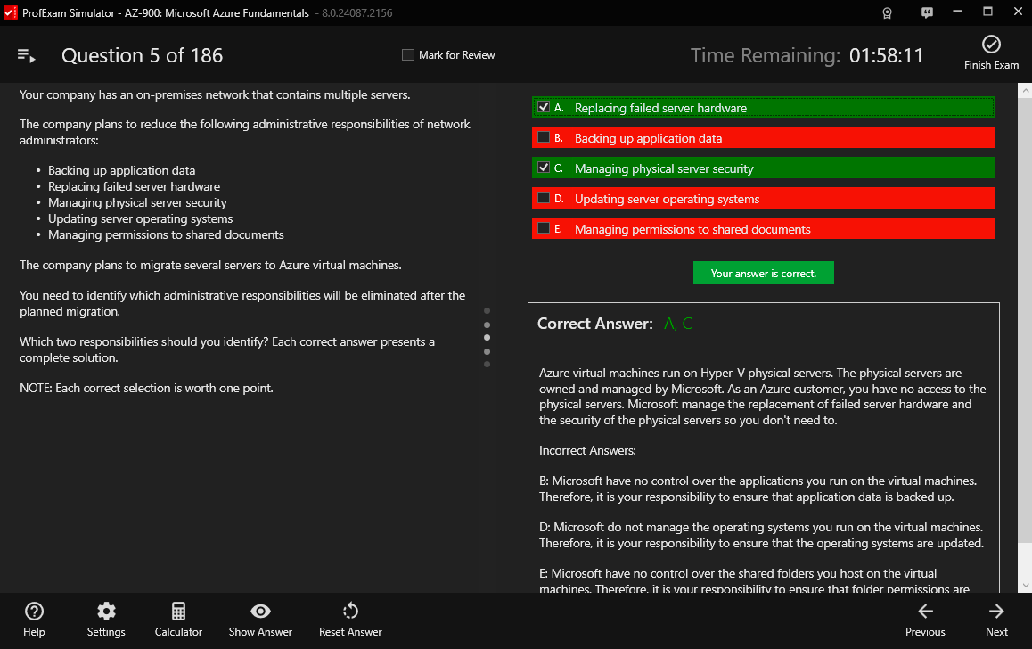Click bullet 'Updating server operating systems' in question
1032x649 pixels.
coord(140,218)
